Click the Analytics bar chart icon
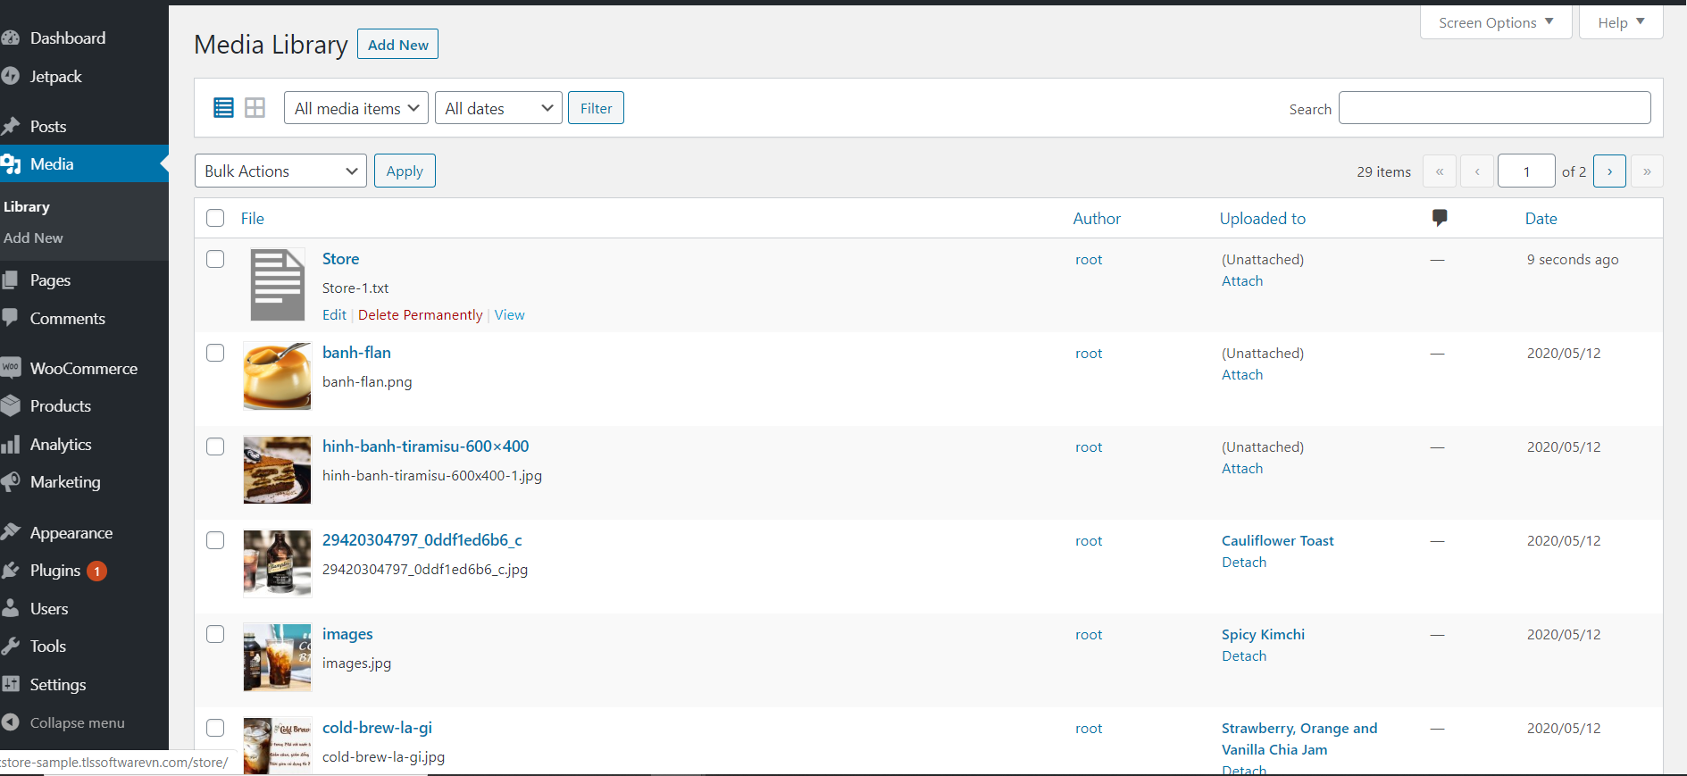This screenshot has width=1687, height=776. tap(10, 445)
